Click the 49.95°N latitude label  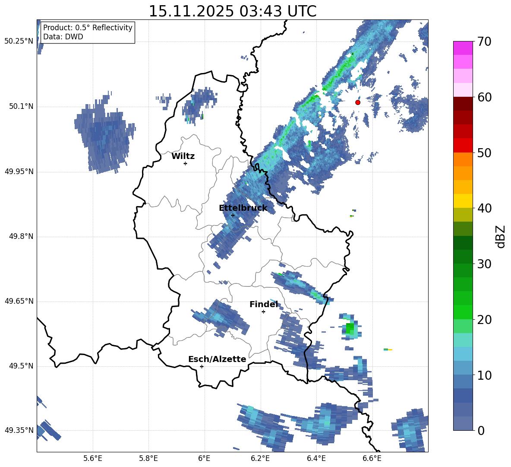19,172
